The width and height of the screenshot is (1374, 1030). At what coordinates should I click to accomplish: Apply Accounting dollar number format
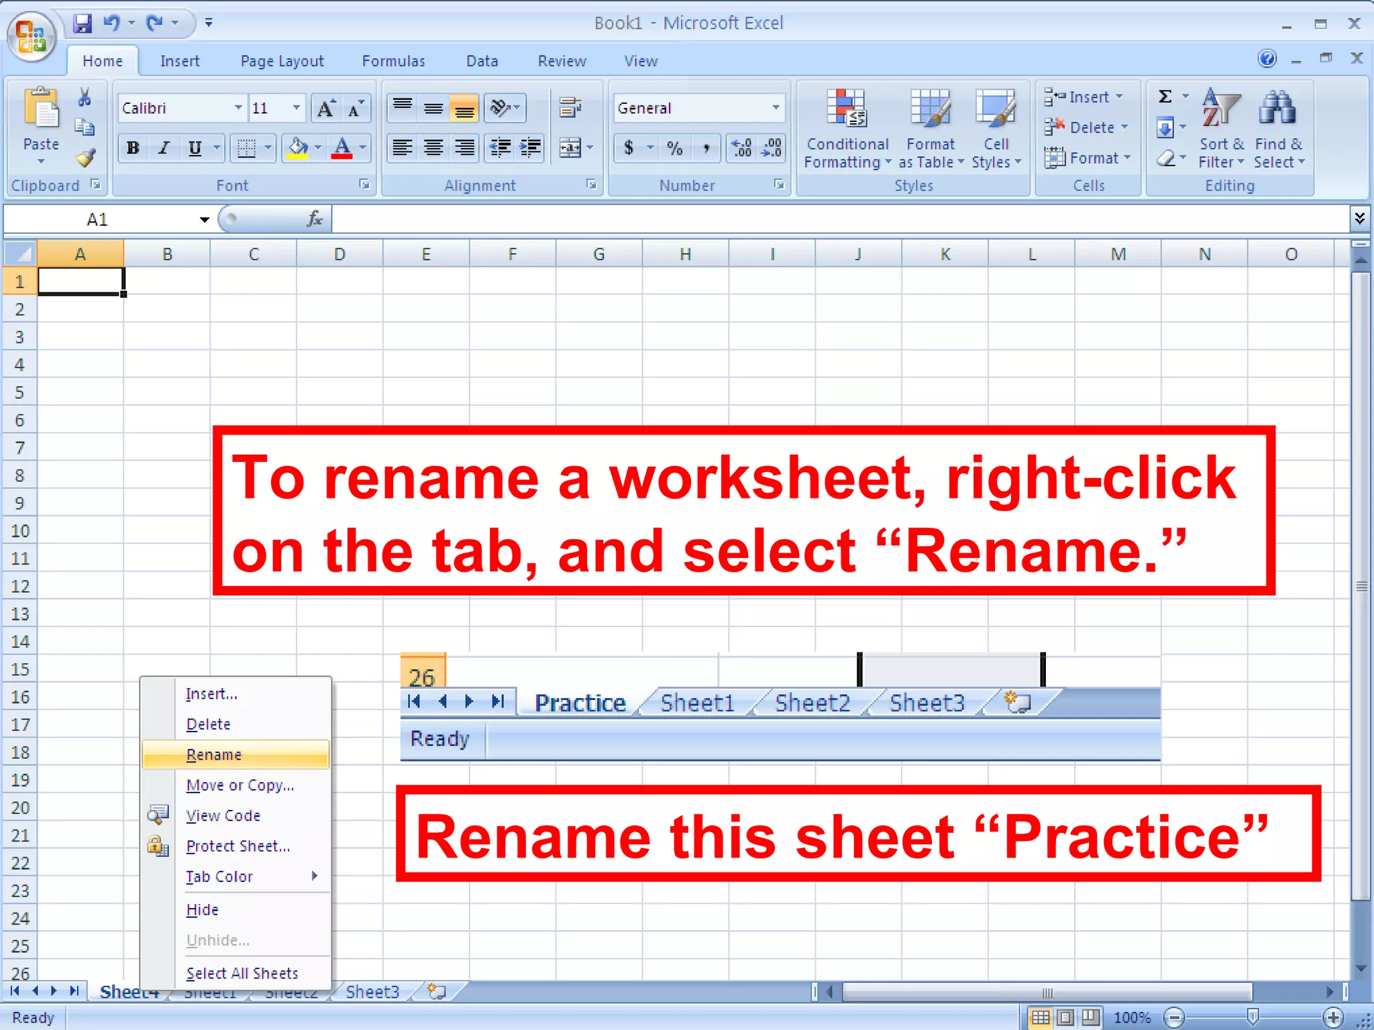click(629, 148)
